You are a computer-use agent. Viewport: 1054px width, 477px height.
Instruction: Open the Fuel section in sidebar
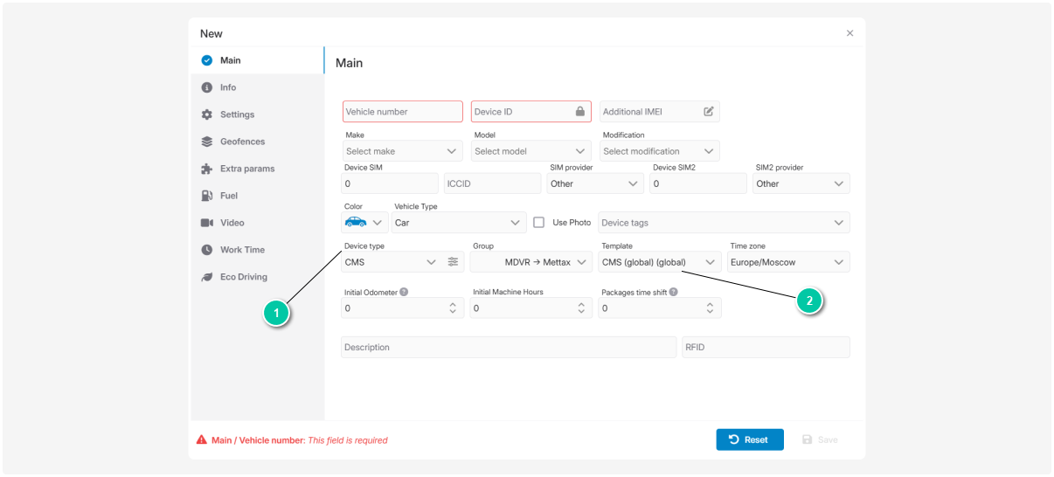pyautogui.click(x=228, y=196)
